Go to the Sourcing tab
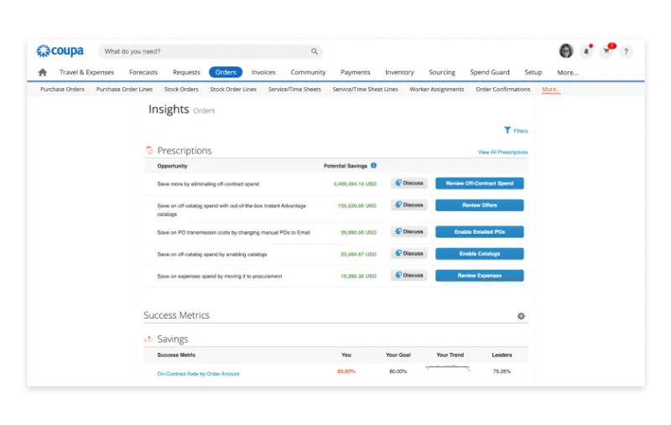 [x=442, y=72]
